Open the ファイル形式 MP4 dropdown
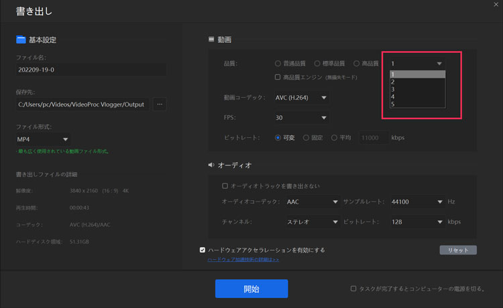Image resolution: width=503 pixels, height=308 pixels. point(43,139)
